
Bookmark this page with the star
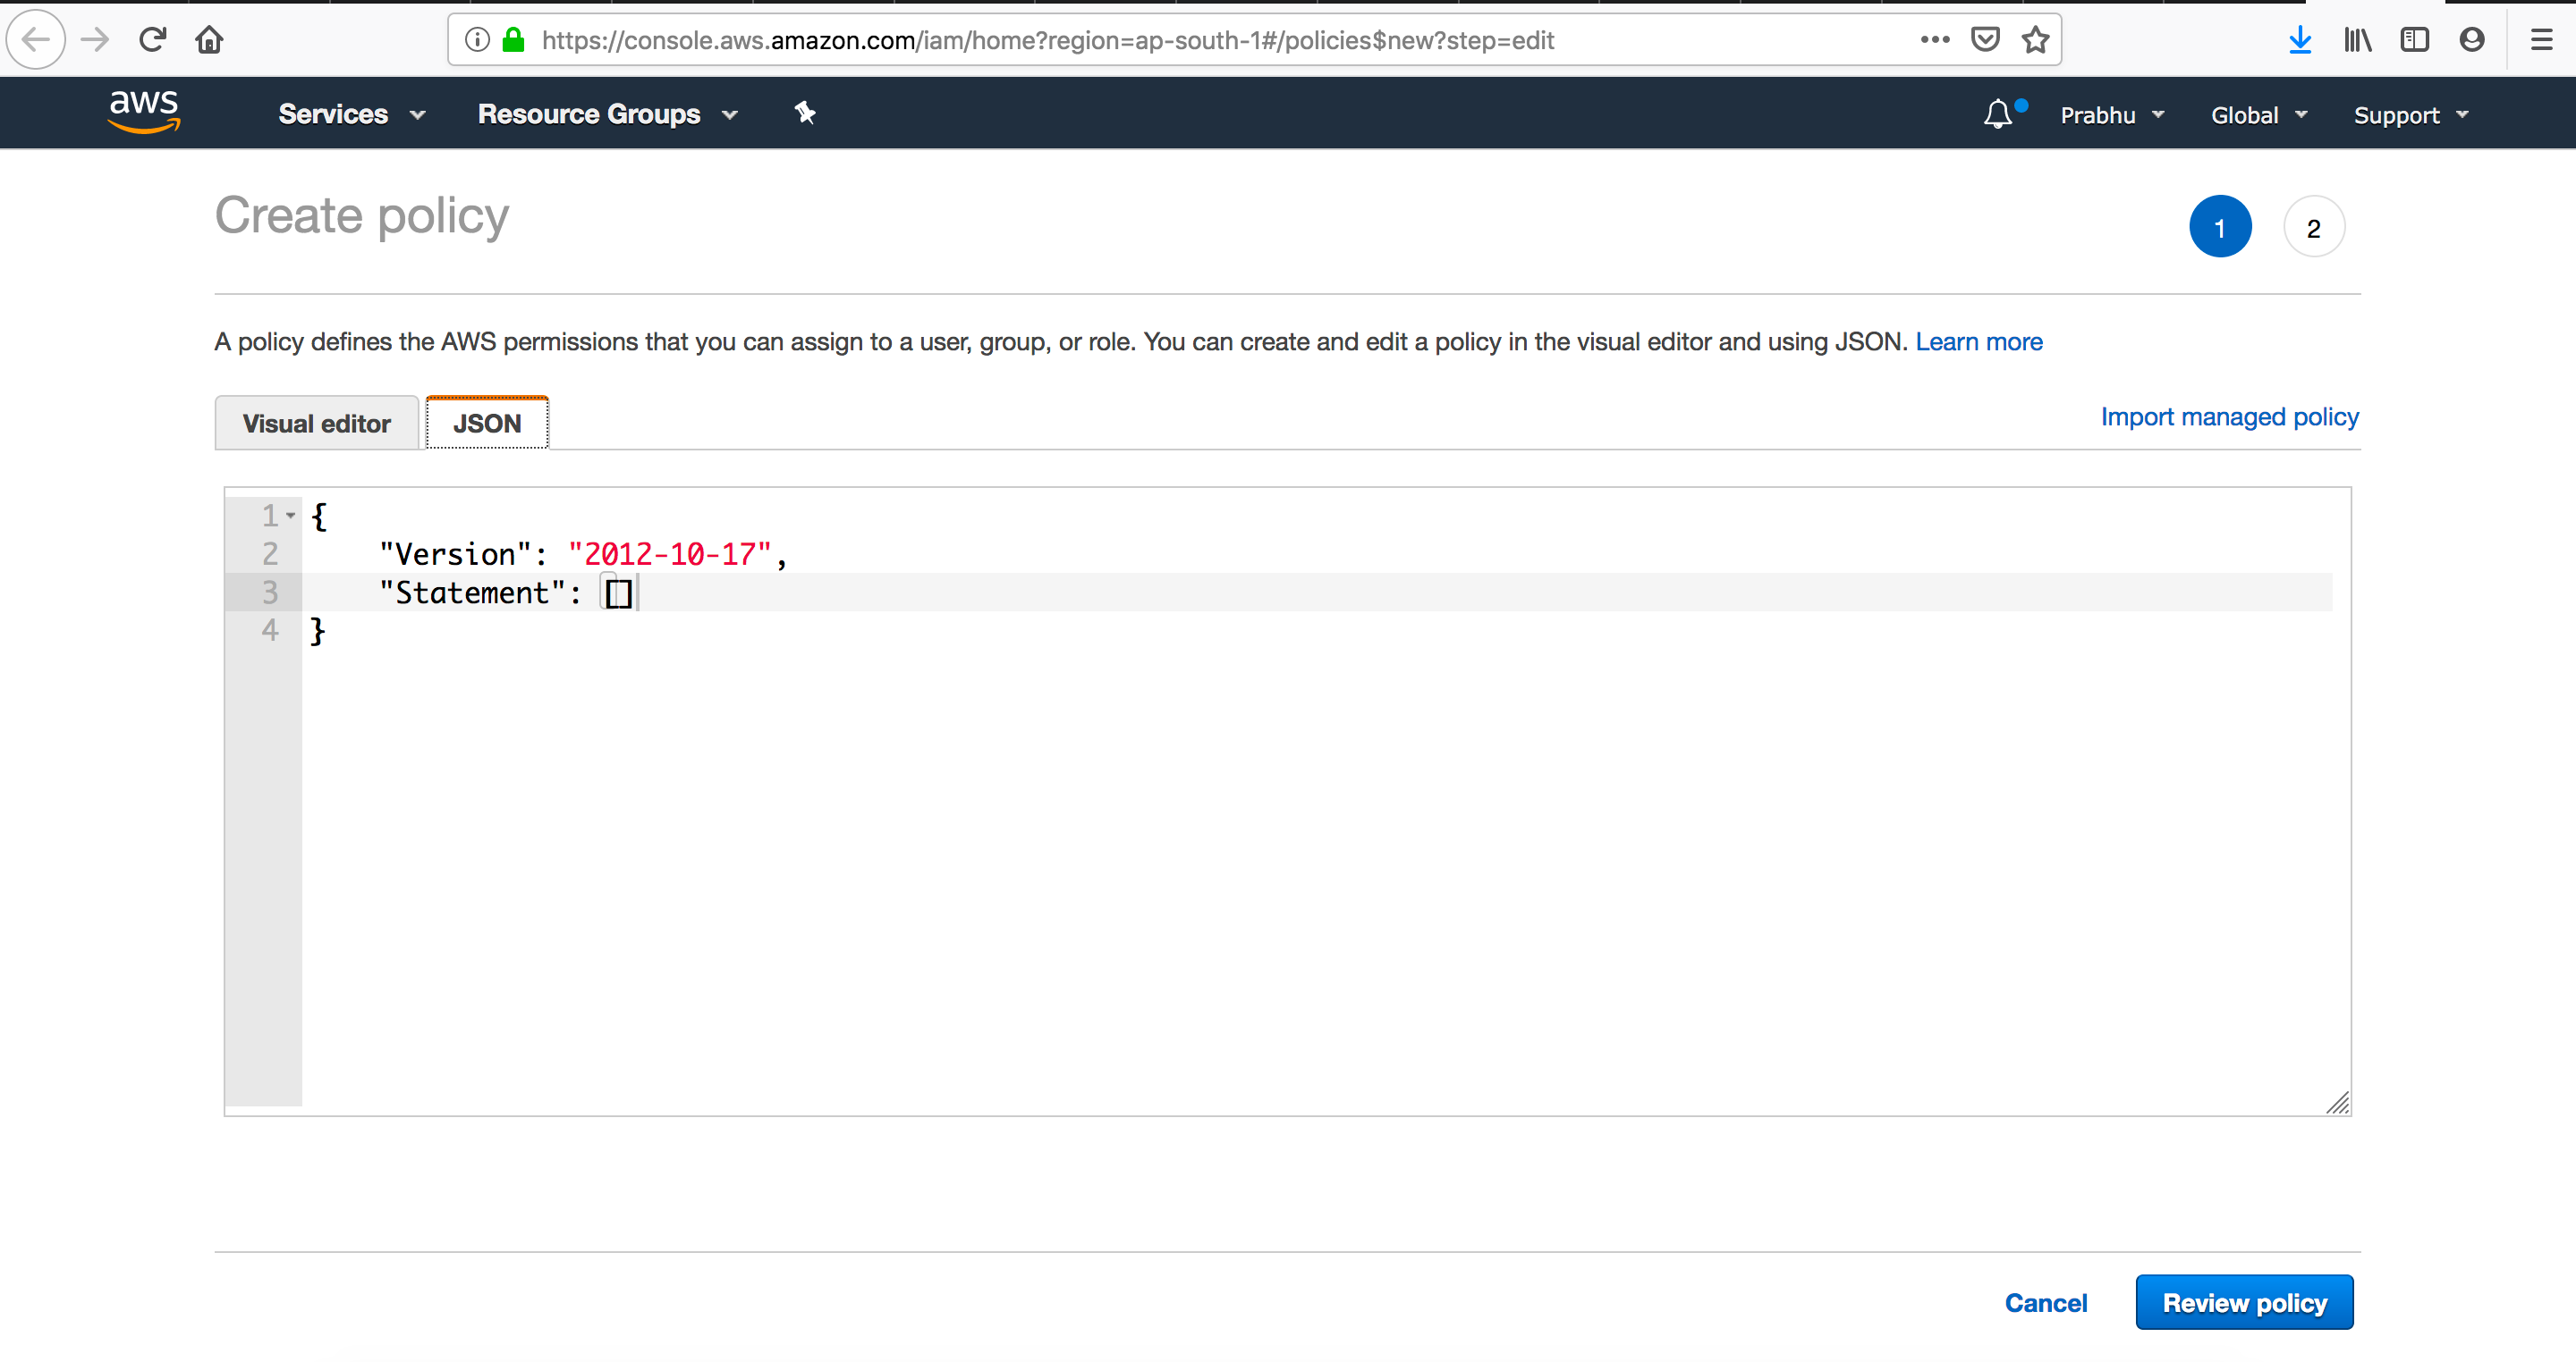(x=2035, y=40)
